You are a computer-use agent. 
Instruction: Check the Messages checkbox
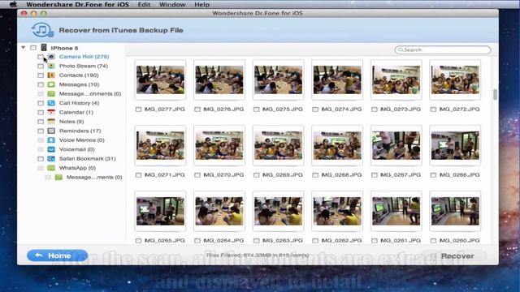click(41, 84)
